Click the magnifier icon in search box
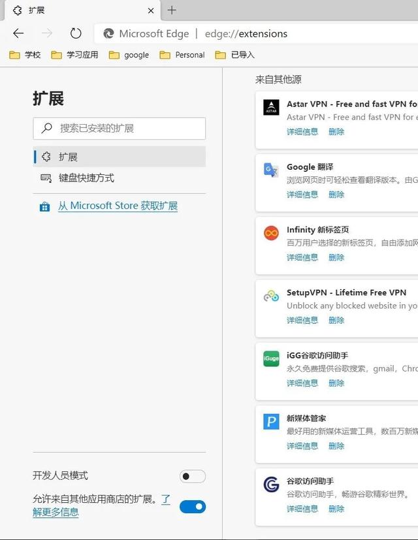 coord(46,128)
